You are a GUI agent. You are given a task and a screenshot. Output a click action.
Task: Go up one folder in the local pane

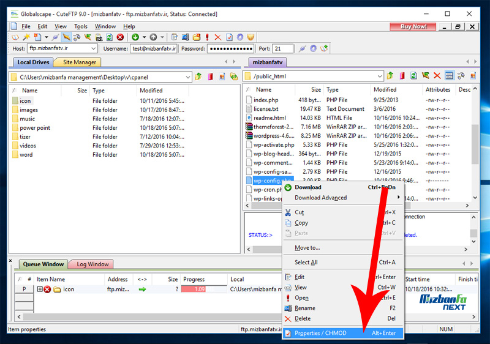(198, 77)
